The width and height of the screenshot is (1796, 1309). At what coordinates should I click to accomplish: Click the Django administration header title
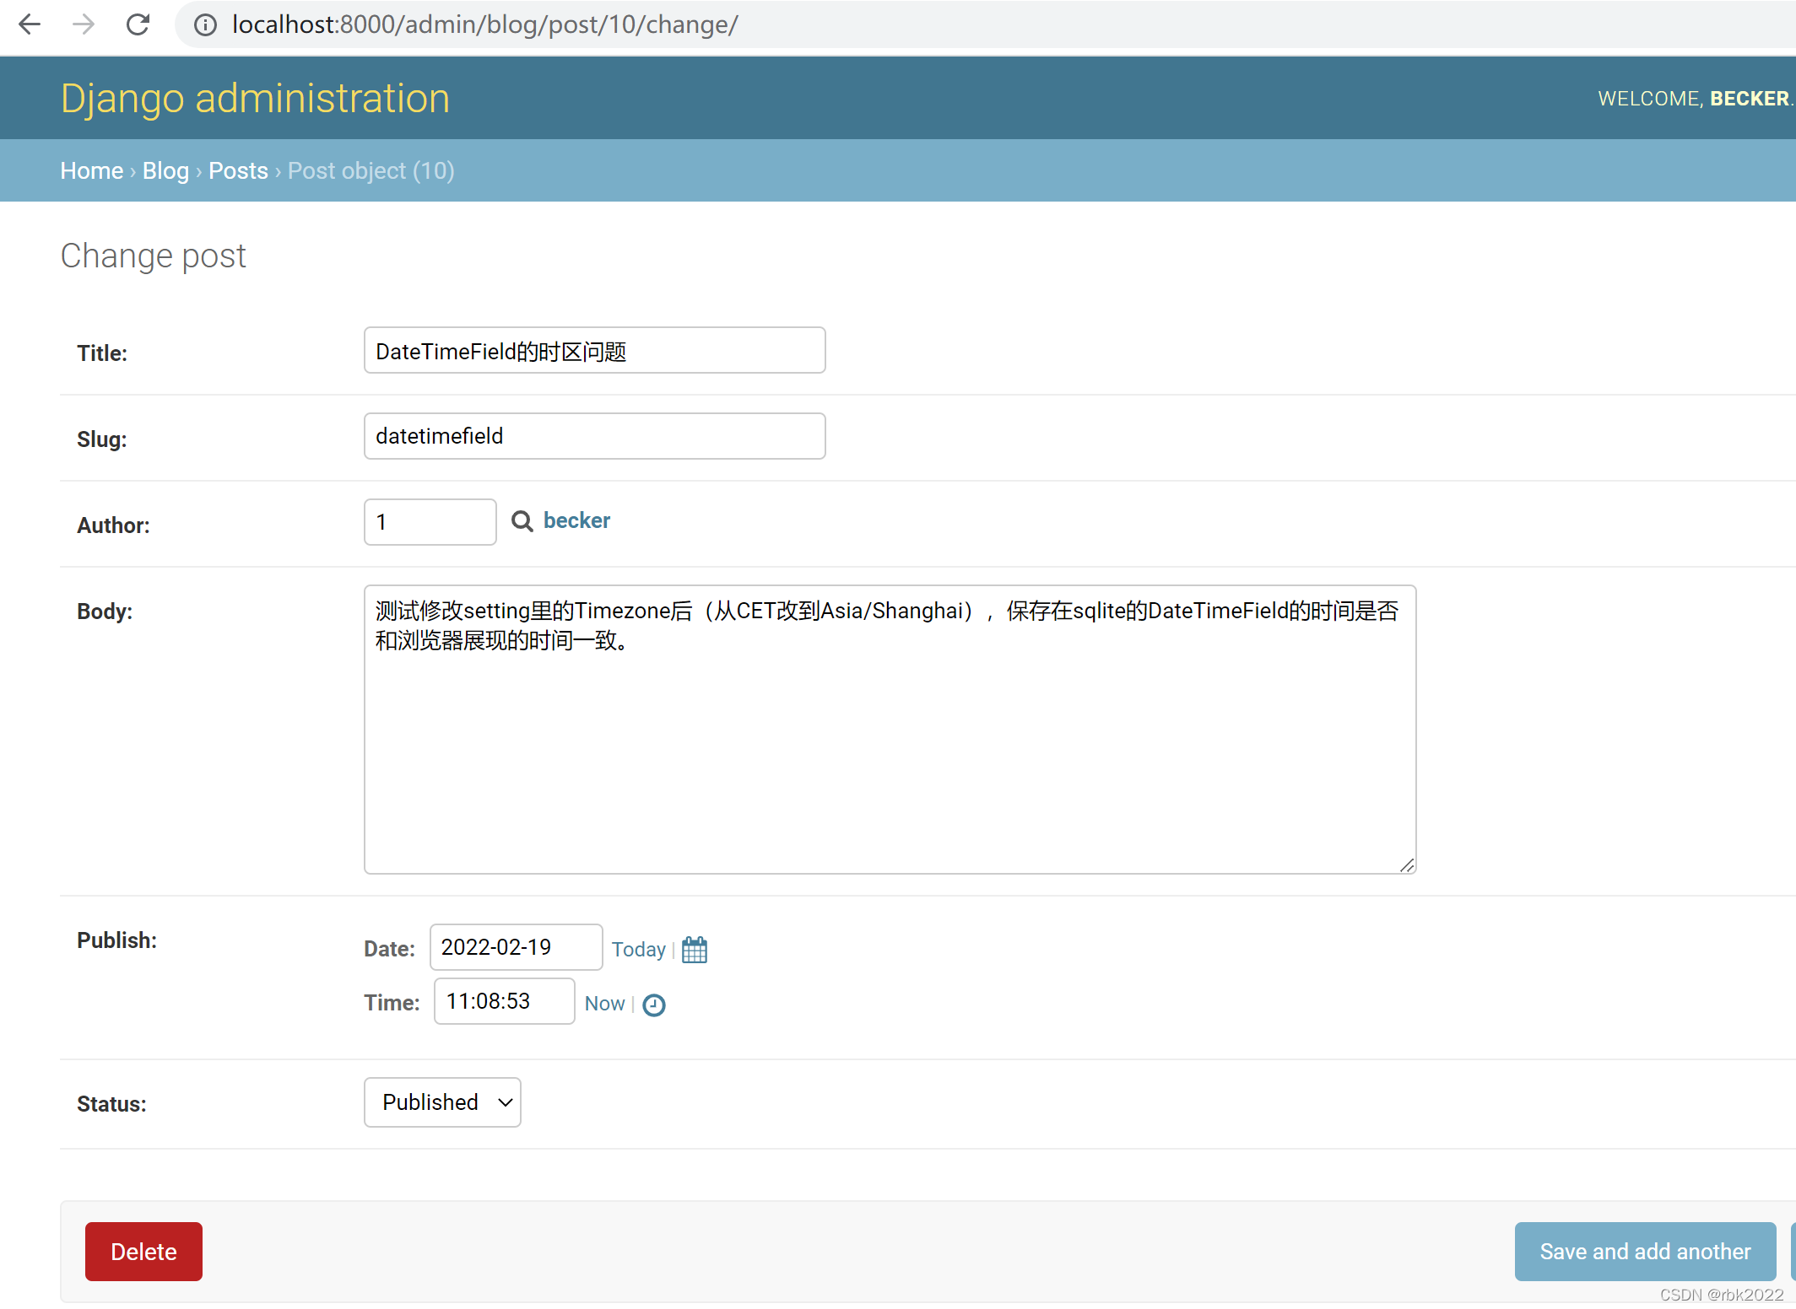(255, 98)
